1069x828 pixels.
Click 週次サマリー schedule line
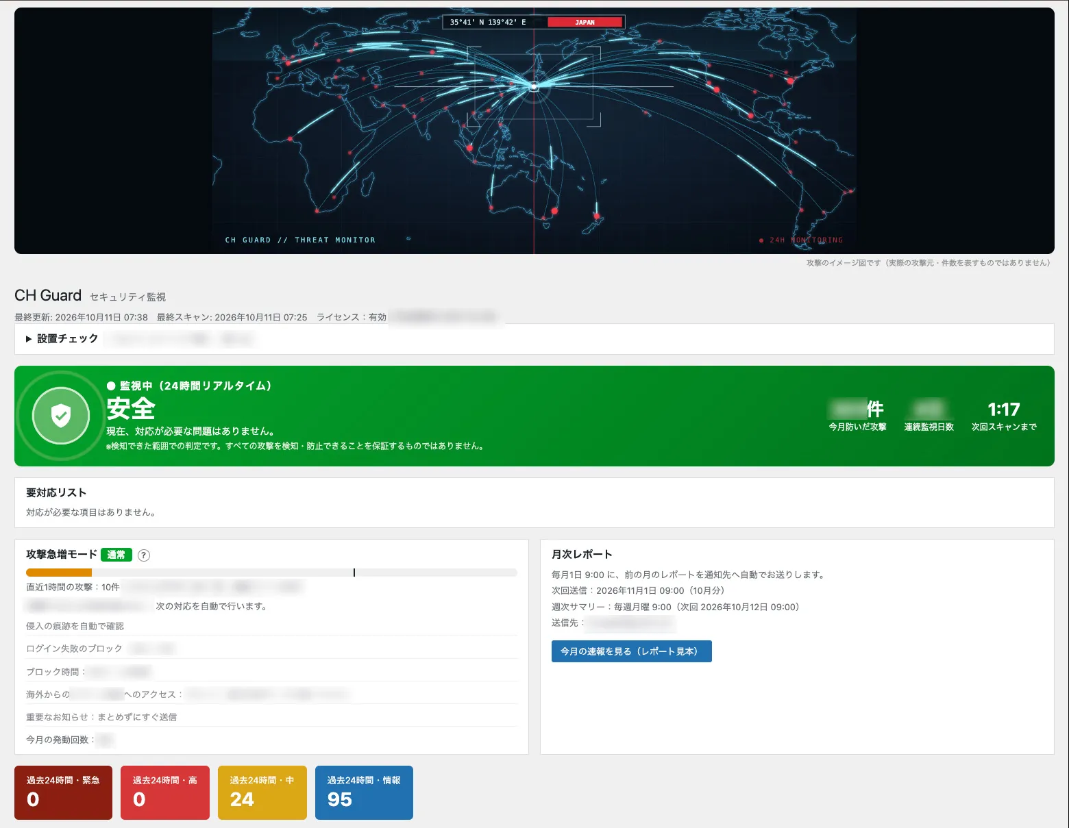676,607
